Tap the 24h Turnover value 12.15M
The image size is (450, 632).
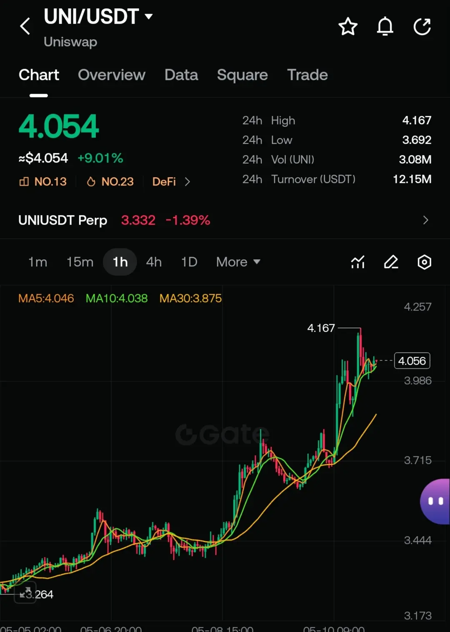(x=412, y=179)
